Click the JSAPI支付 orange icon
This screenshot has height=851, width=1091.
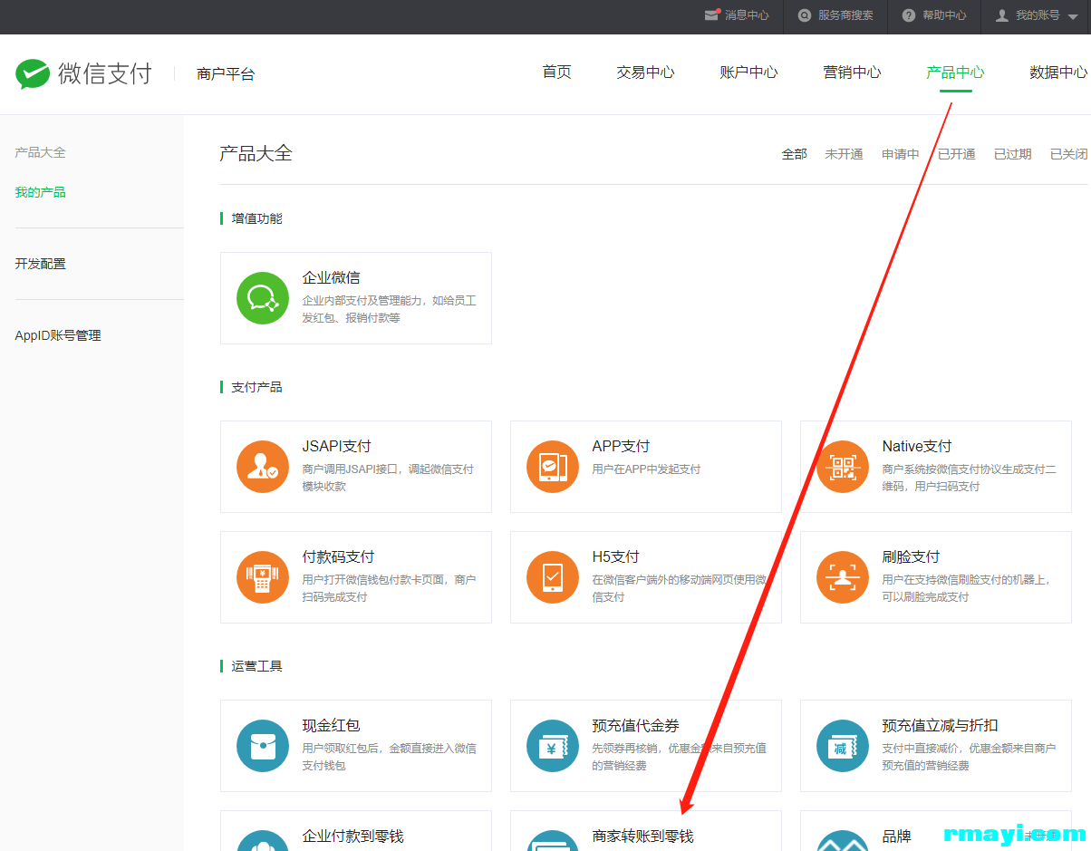(263, 466)
